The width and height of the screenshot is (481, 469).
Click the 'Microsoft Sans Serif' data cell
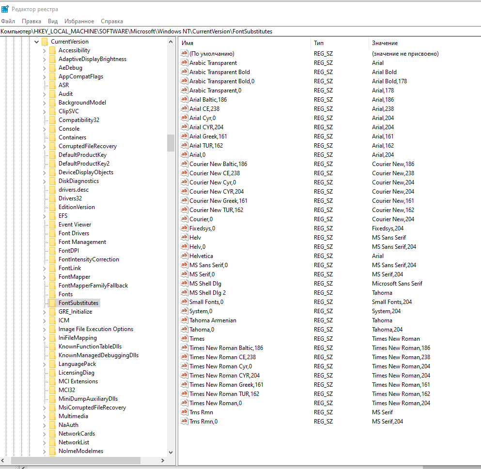[x=397, y=284]
